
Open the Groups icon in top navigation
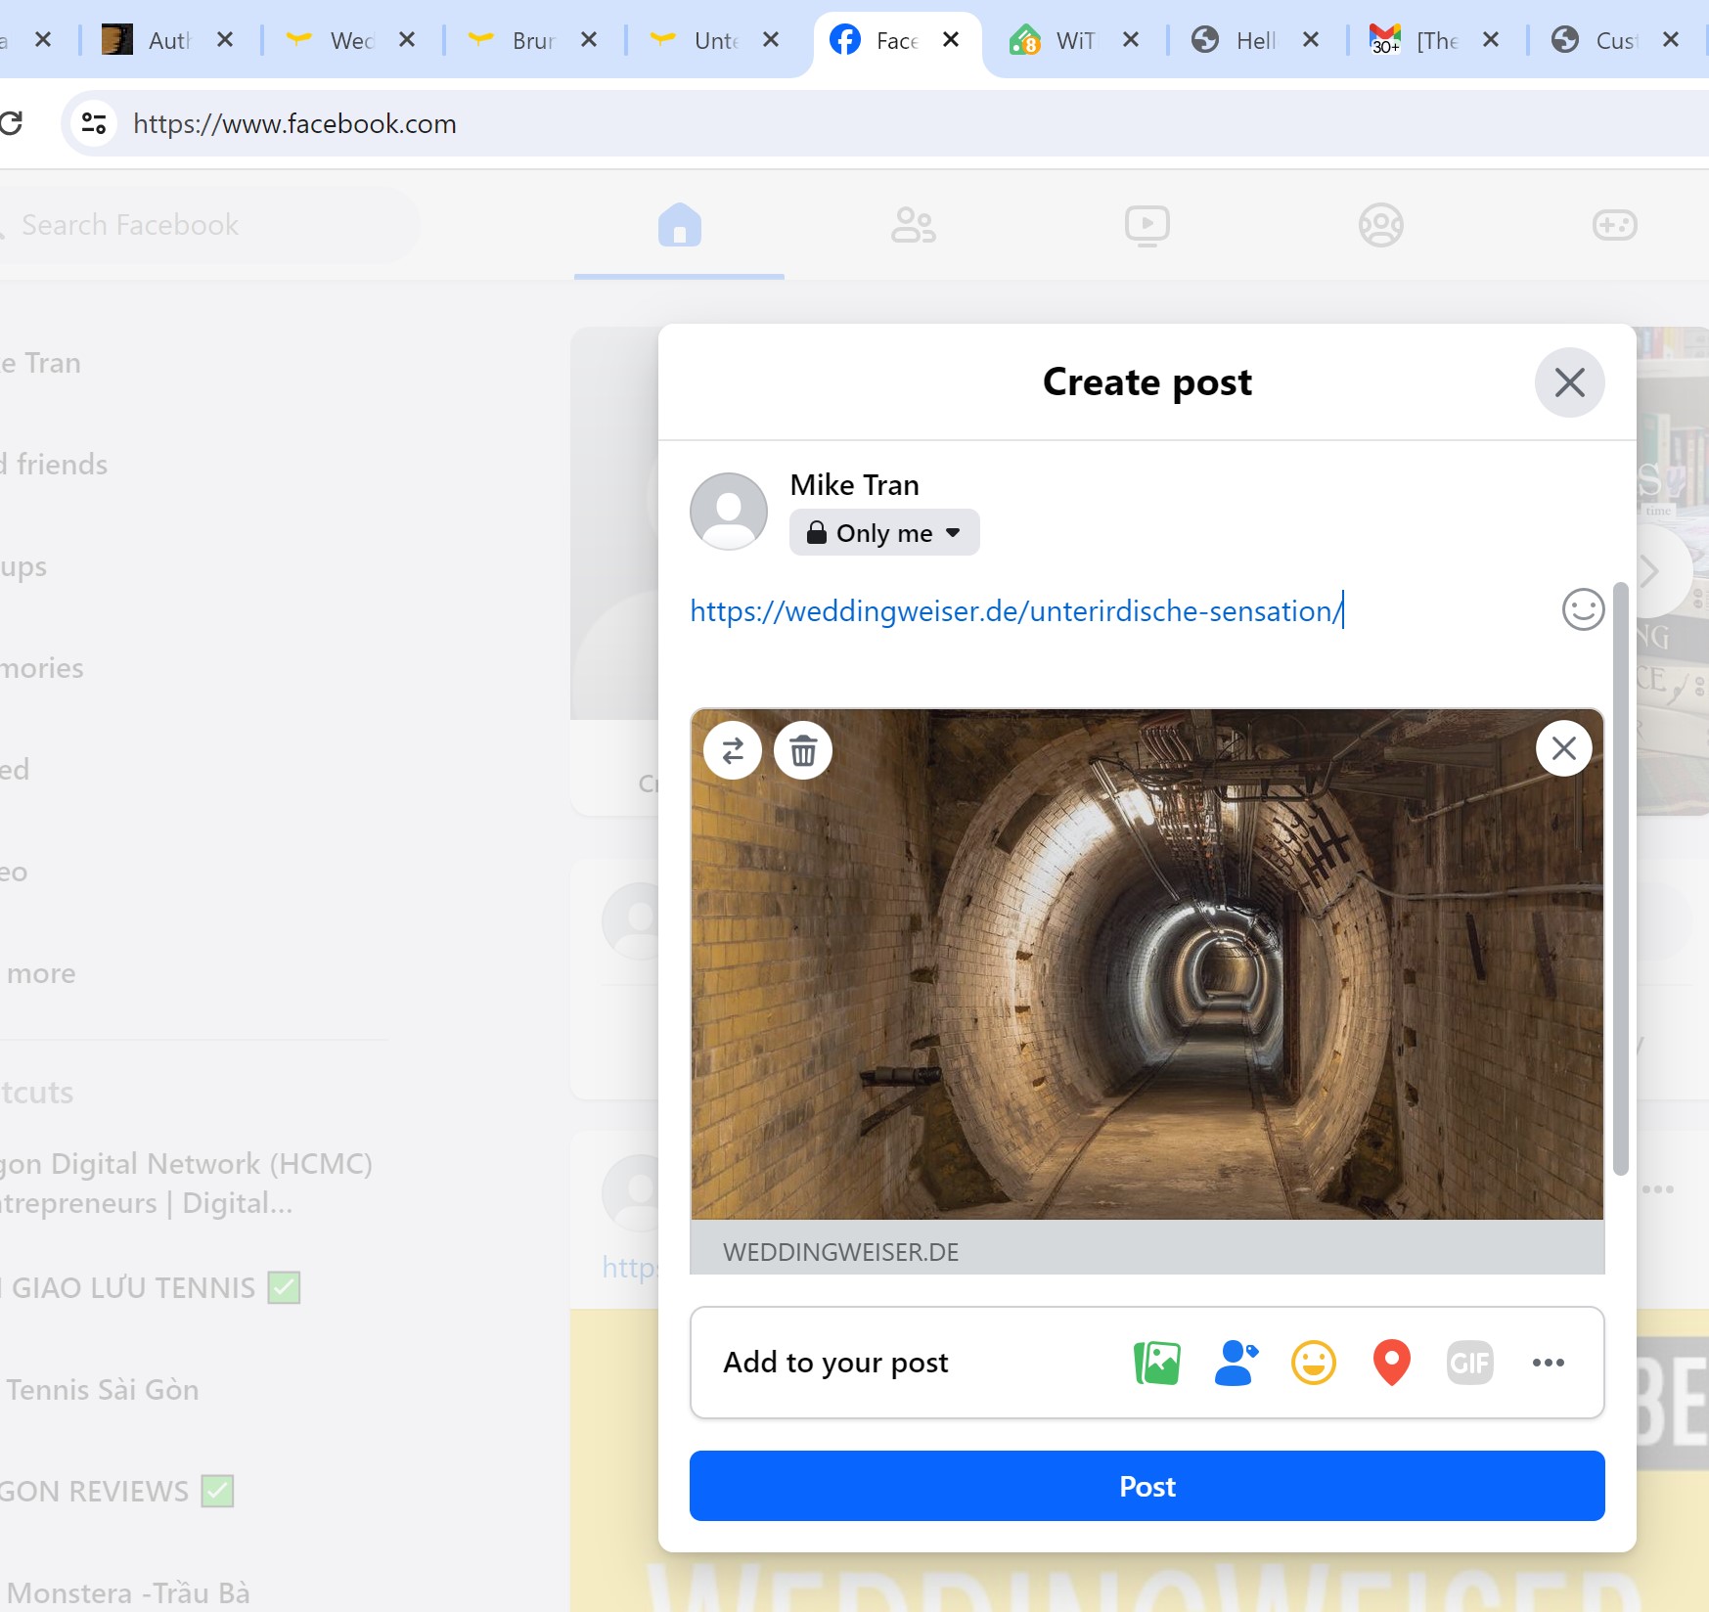point(1380,225)
